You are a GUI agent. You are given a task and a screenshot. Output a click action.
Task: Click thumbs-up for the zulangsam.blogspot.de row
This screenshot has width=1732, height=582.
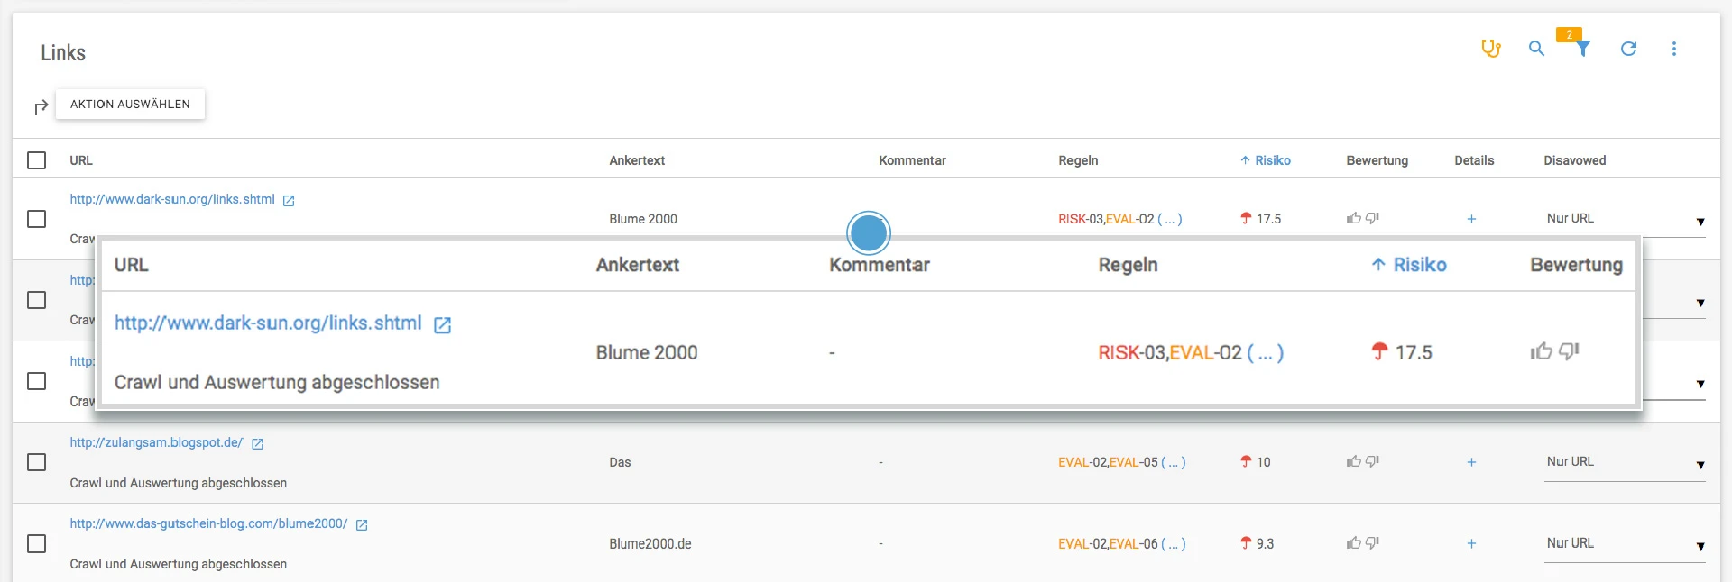[1353, 462]
